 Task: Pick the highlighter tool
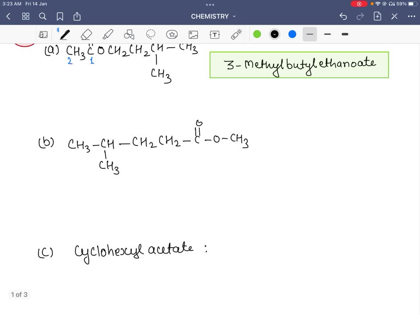[107, 34]
